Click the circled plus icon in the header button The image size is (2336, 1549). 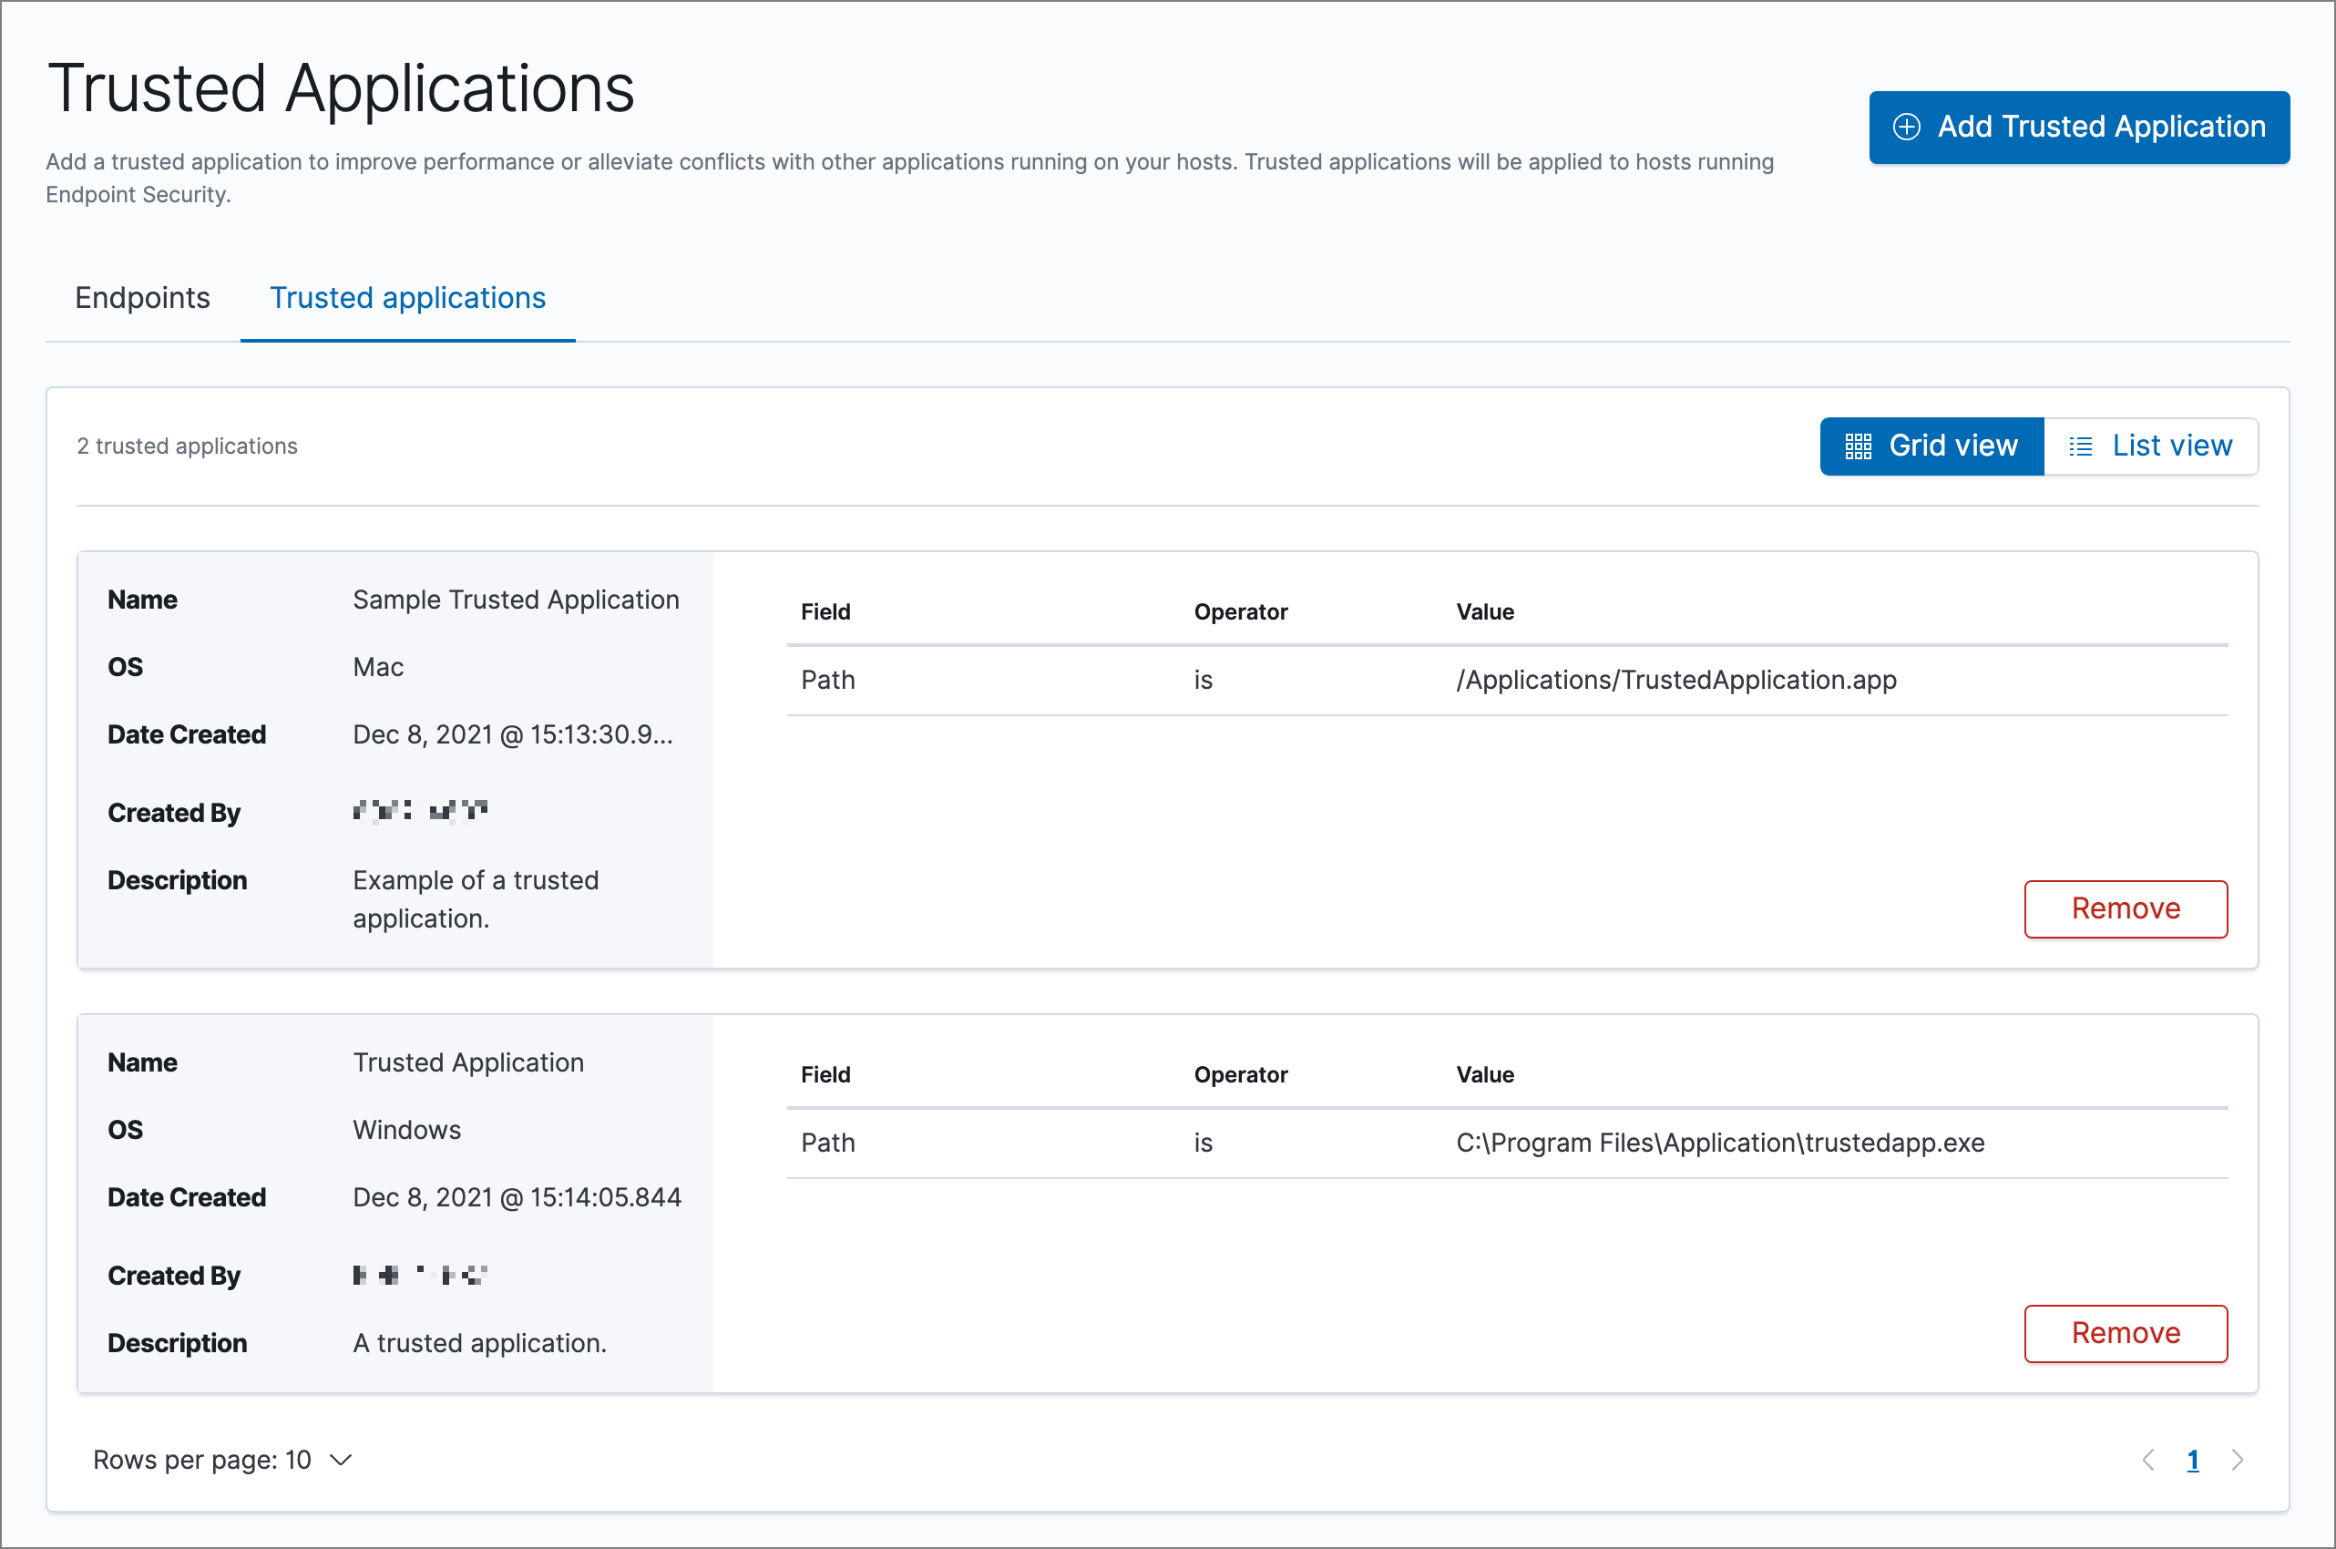point(1907,128)
